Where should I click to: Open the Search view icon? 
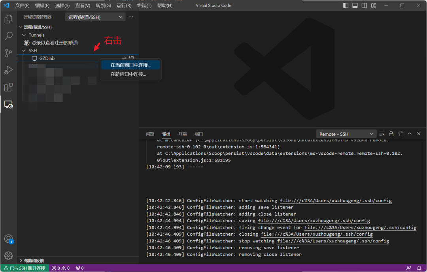point(8,36)
